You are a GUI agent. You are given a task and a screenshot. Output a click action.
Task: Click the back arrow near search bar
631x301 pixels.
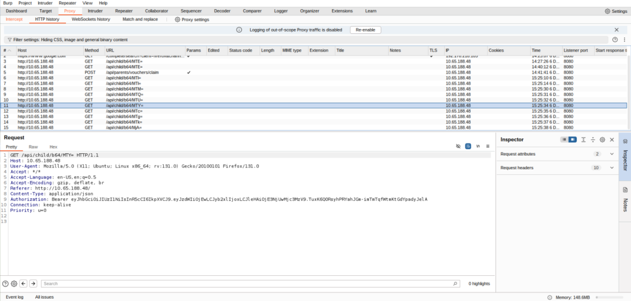[23, 284]
